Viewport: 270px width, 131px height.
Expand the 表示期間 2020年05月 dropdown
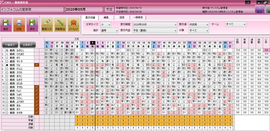tap(155, 25)
